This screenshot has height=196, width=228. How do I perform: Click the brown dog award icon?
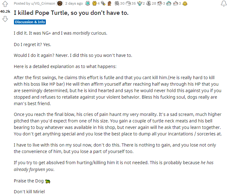point(109,3)
